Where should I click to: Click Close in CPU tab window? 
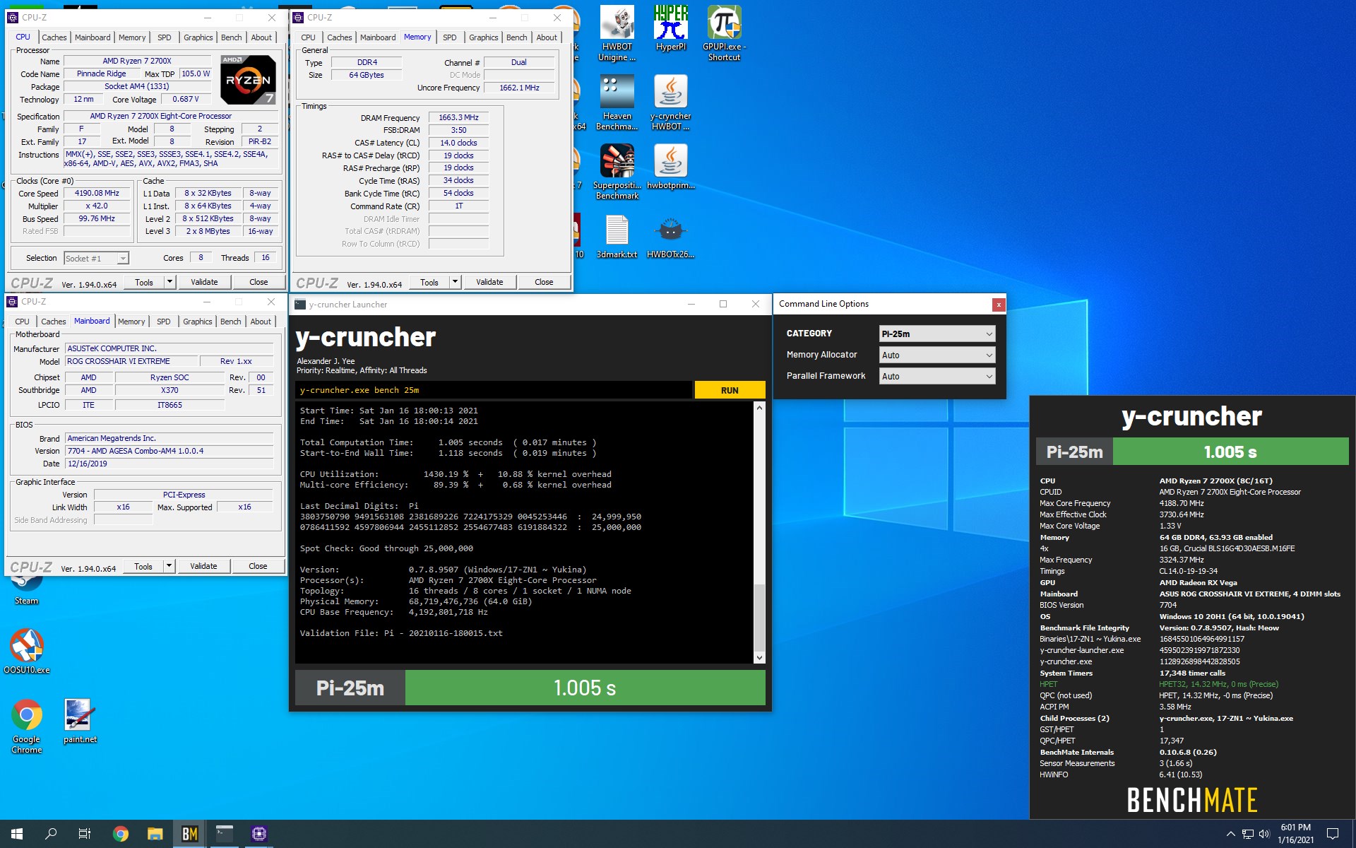258,282
